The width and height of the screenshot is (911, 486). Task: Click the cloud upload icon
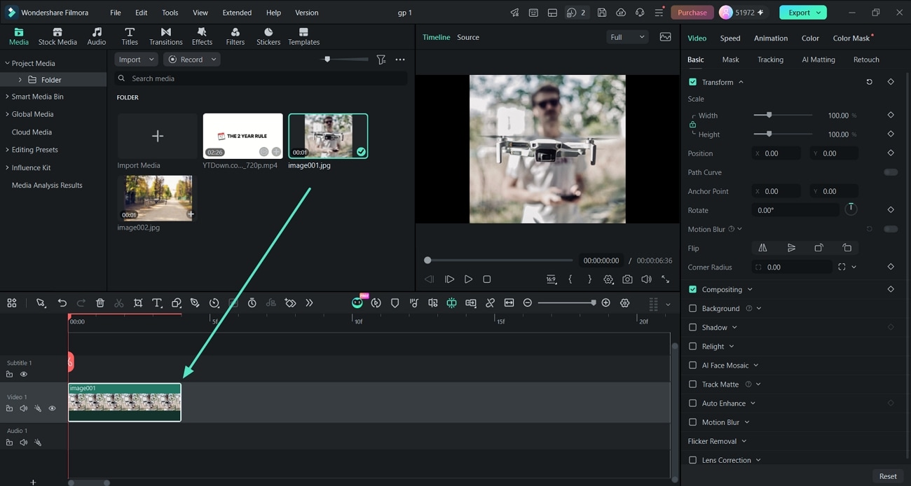click(621, 13)
